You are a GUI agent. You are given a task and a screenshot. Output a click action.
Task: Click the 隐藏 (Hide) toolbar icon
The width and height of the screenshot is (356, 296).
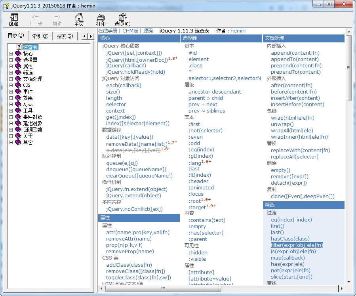pyautogui.click(x=14, y=18)
